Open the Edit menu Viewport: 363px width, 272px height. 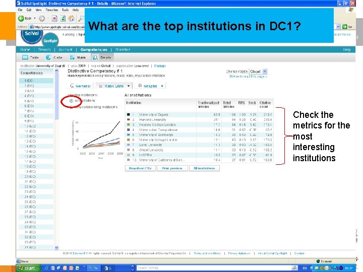point(29,10)
